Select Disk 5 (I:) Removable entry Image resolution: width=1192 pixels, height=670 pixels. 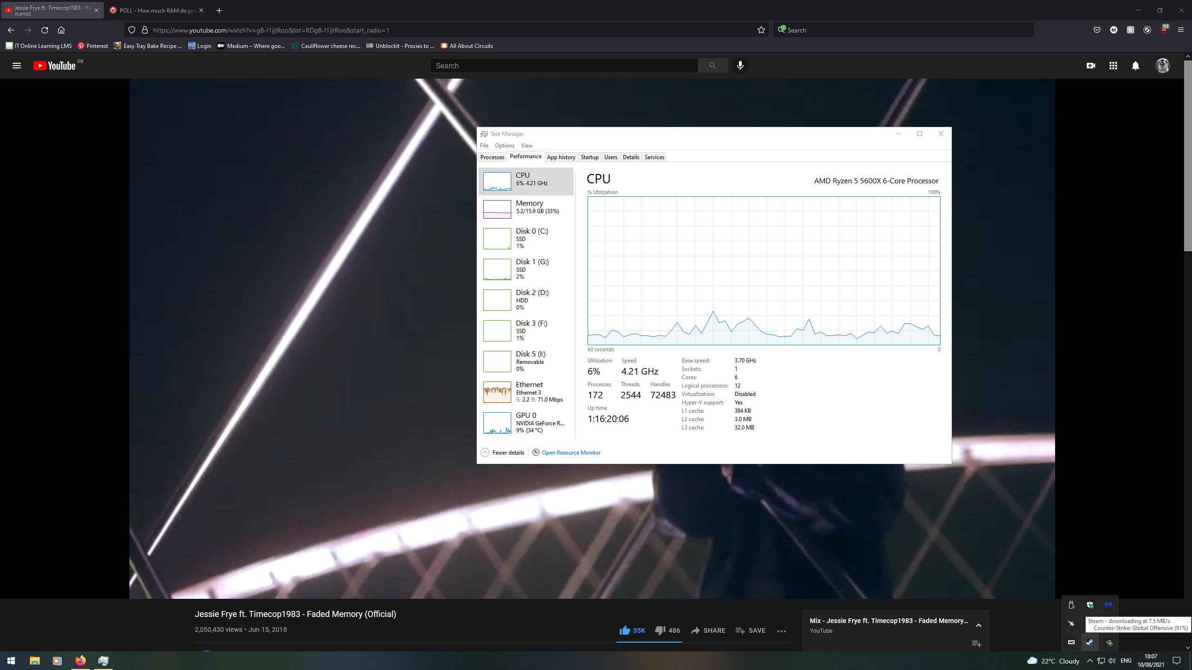(526, 361)
